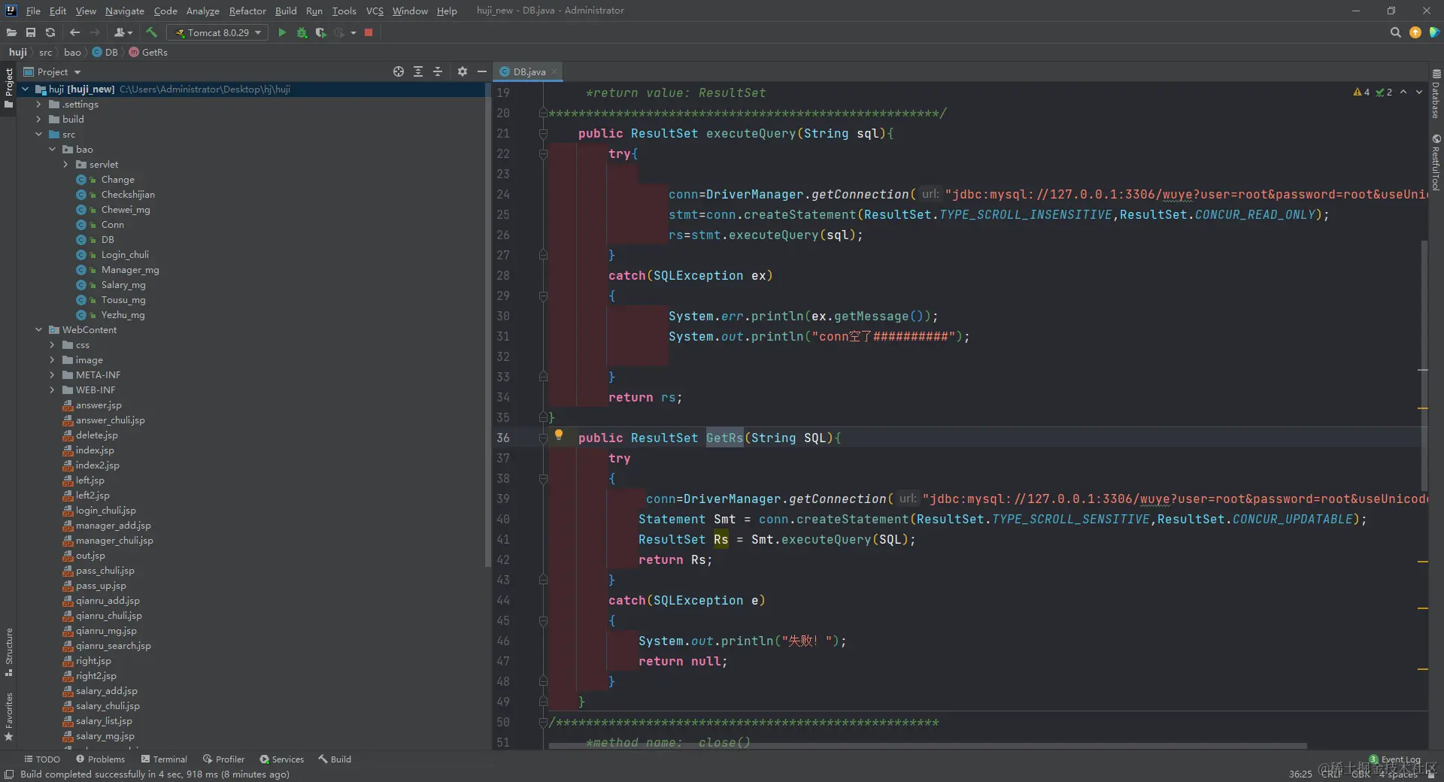Viewport: 1444px width, 782px height.
Task: Open the Tomcat 8.0.29 run configuration dropdown
Action: [218, 32]
